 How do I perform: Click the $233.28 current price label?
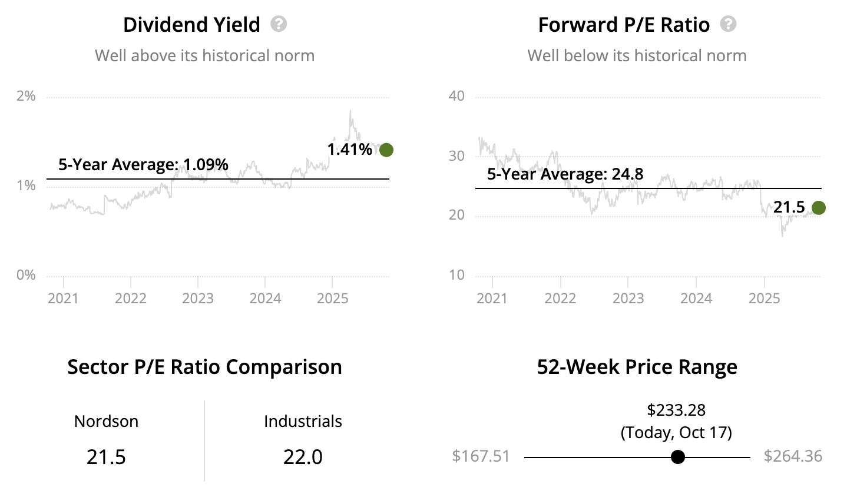pos(676,410)
